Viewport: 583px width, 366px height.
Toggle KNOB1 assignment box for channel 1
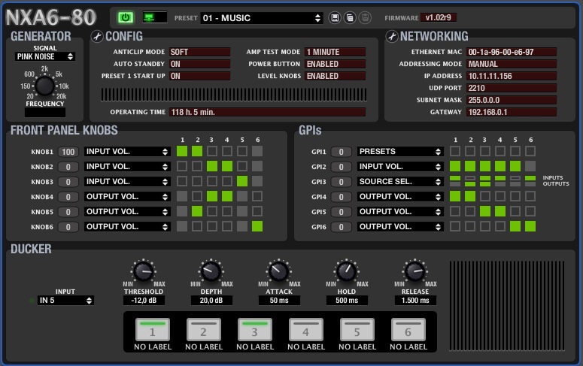(181, 151)
